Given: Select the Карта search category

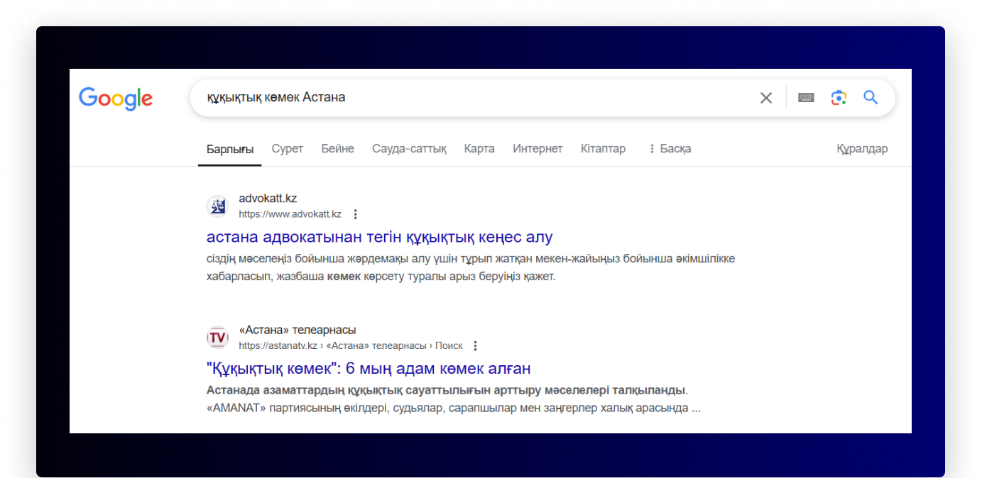Looking at the screenshot, I should coord(479,148).
